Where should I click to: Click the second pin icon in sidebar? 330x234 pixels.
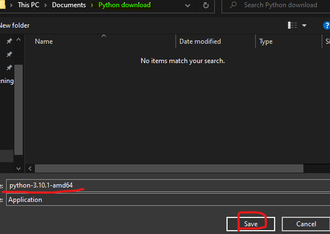9,54
